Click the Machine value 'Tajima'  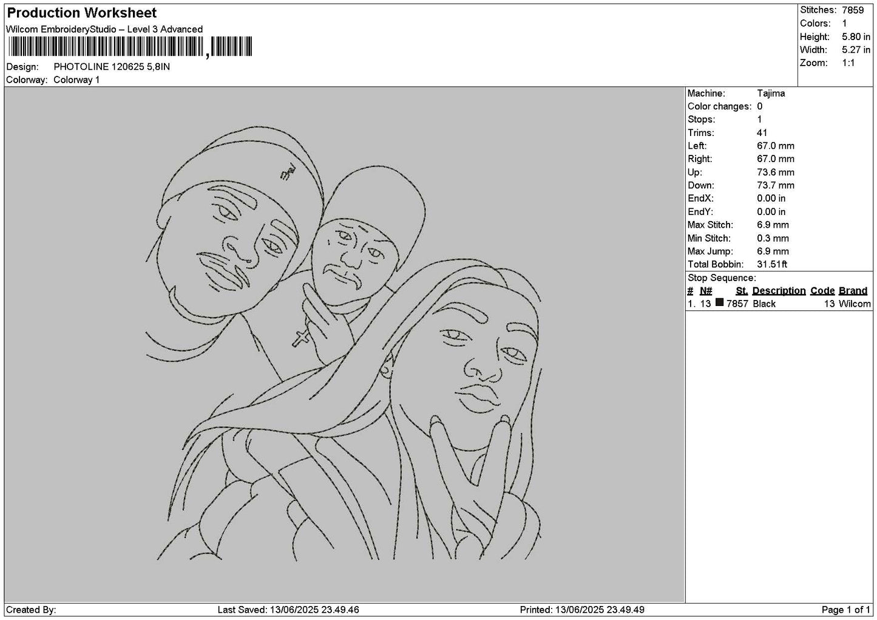click(771, 94)
